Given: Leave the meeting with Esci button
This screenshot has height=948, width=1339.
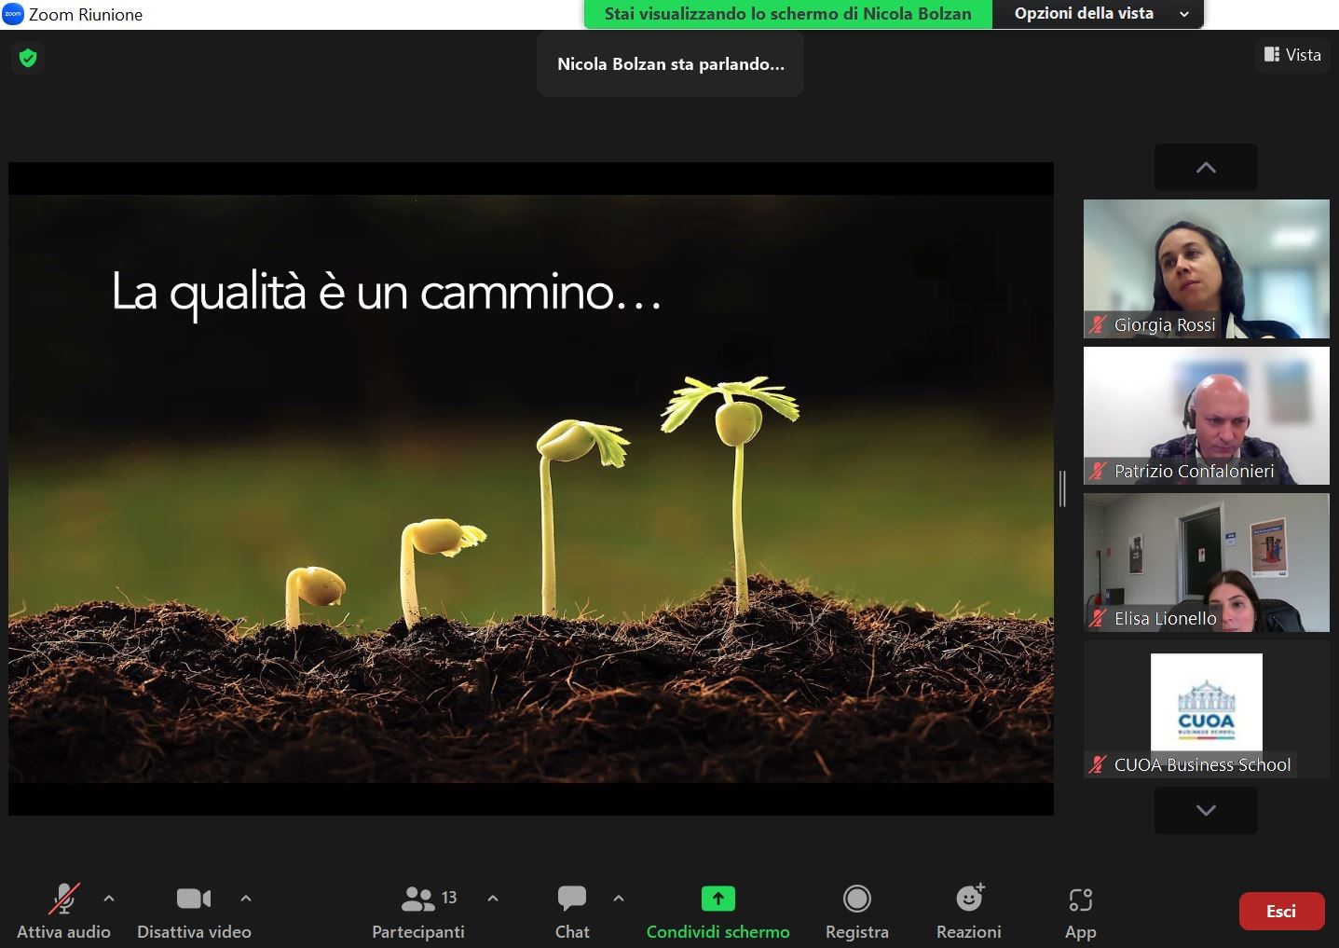Looking at the screenshot, I should pos(1281,912).
